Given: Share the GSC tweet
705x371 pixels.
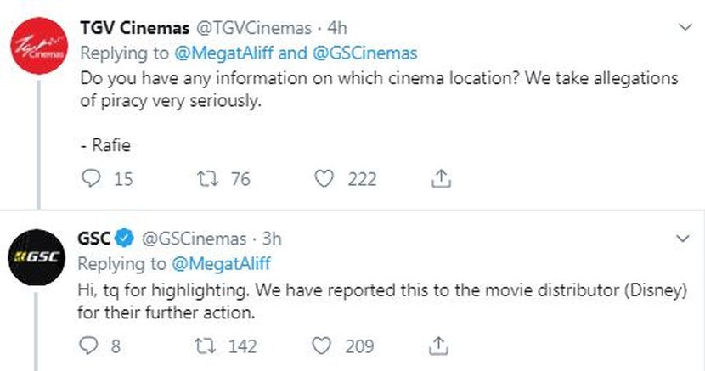Looking at the screenshot, I should 441,346.
